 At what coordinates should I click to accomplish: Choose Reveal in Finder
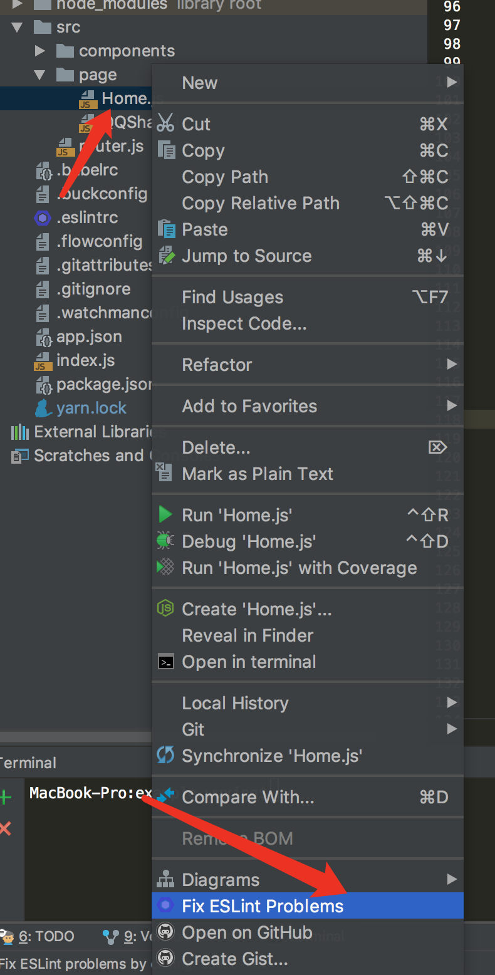tap(247, 635)
